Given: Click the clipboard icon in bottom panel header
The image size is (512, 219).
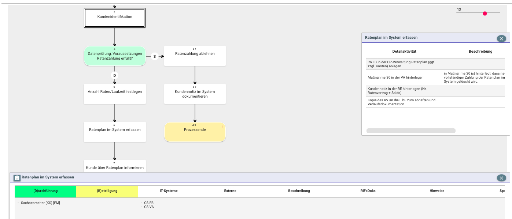Looking at the screenshot, I should pos(17,178).
